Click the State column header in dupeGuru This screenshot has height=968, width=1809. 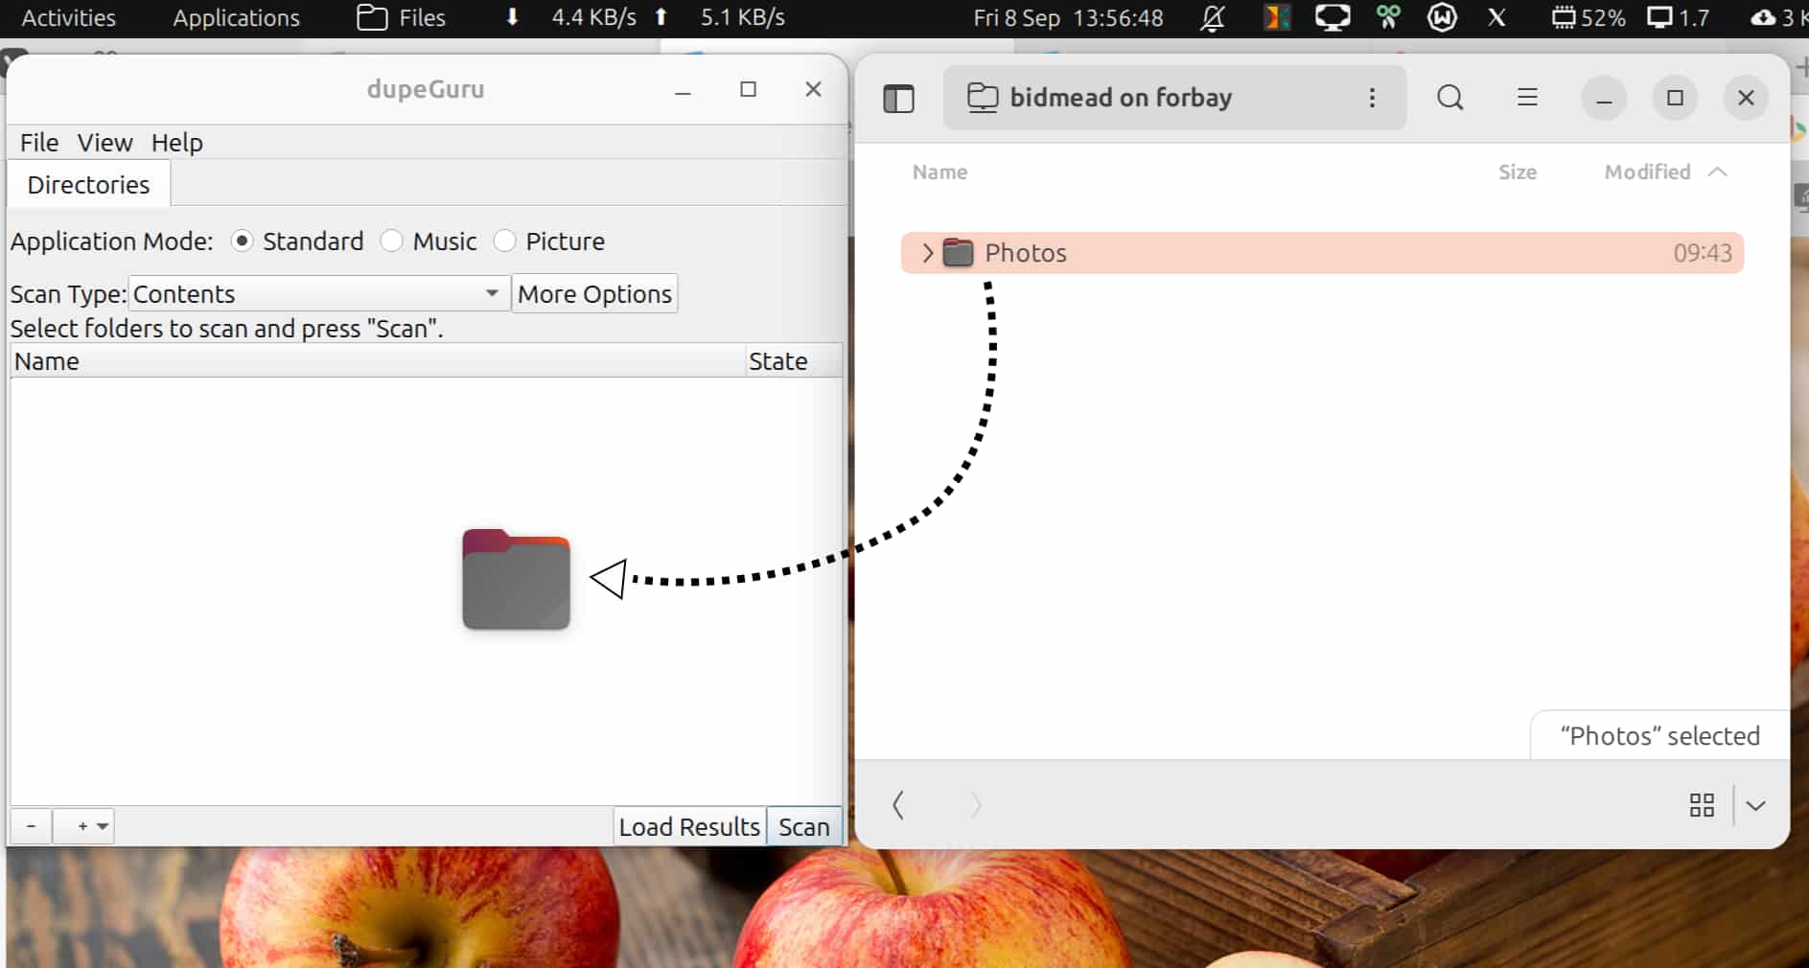coord(794,361)
